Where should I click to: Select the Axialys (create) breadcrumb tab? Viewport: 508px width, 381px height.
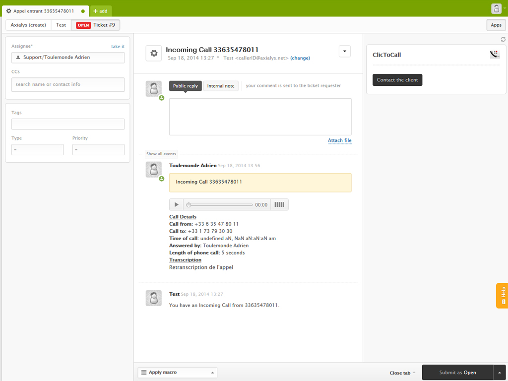pyautogui.click(x=28, y=25)
